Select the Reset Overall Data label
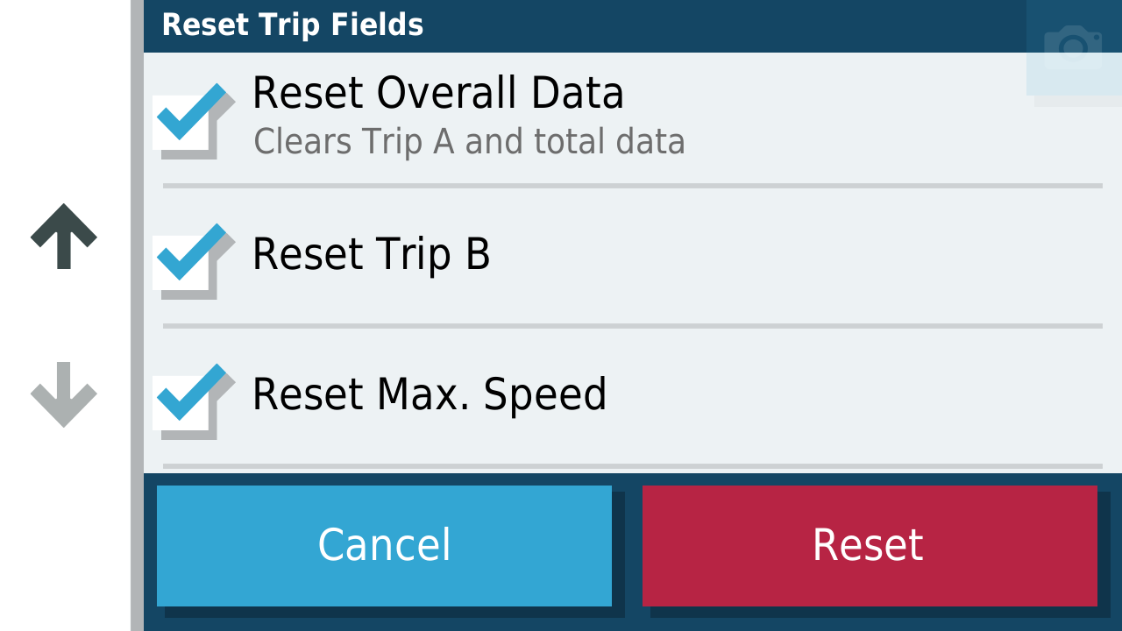1122x631 pixels. pyautogui.click(x=437, y=93)
